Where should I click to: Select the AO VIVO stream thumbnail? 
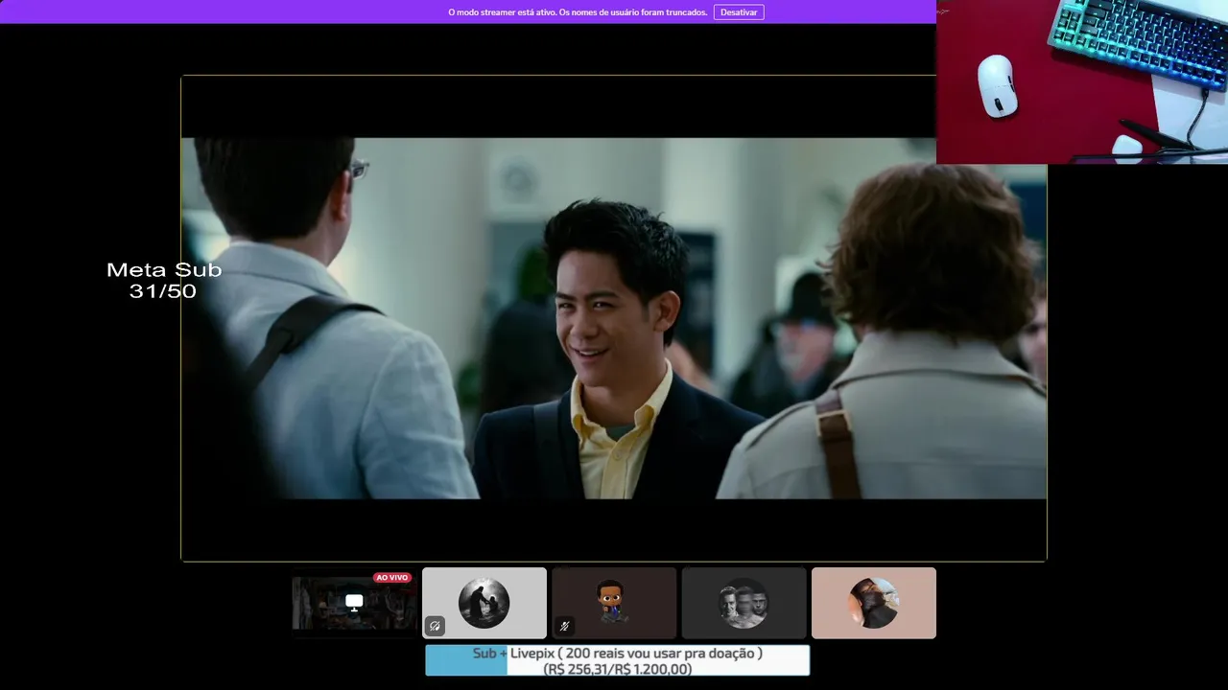[354, 603]
